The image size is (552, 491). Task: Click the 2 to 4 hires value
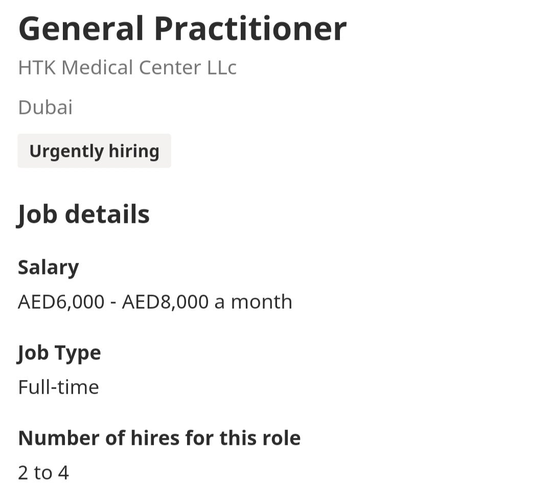(43, 473)
